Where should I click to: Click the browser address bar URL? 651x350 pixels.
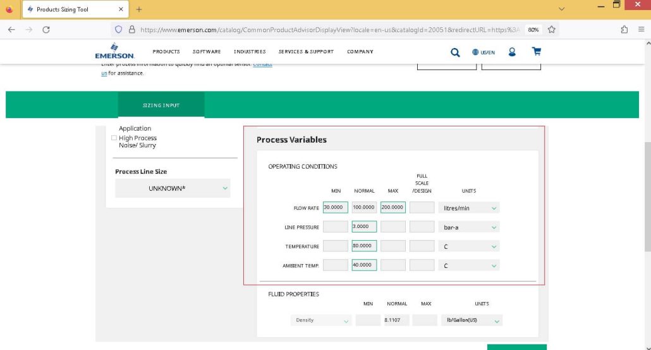point(330,30)
